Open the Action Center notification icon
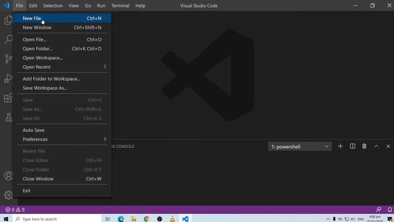The image size is (394, 222). click(390, 219)
